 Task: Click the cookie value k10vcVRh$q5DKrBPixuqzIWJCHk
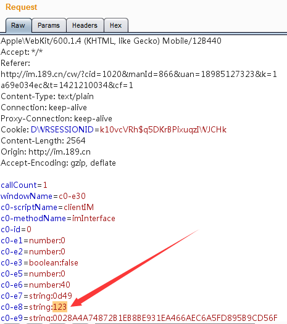[163, 129]
